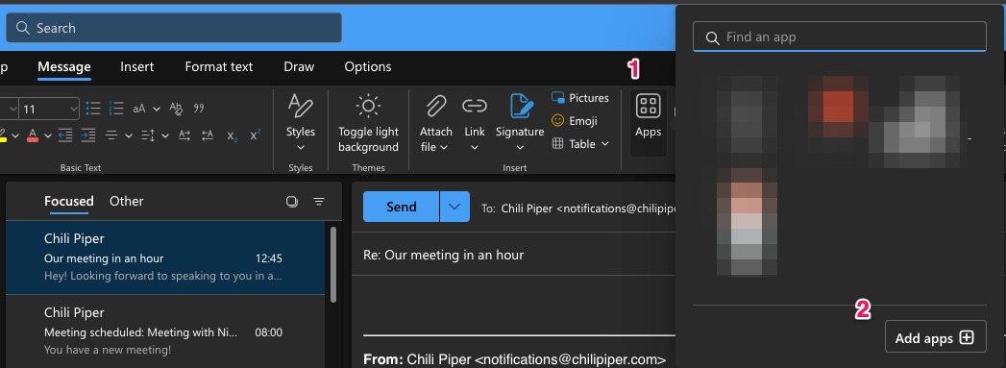Apply subscript formatting
The width and height of the screenshot is (1006, 368).
[231, 135]
